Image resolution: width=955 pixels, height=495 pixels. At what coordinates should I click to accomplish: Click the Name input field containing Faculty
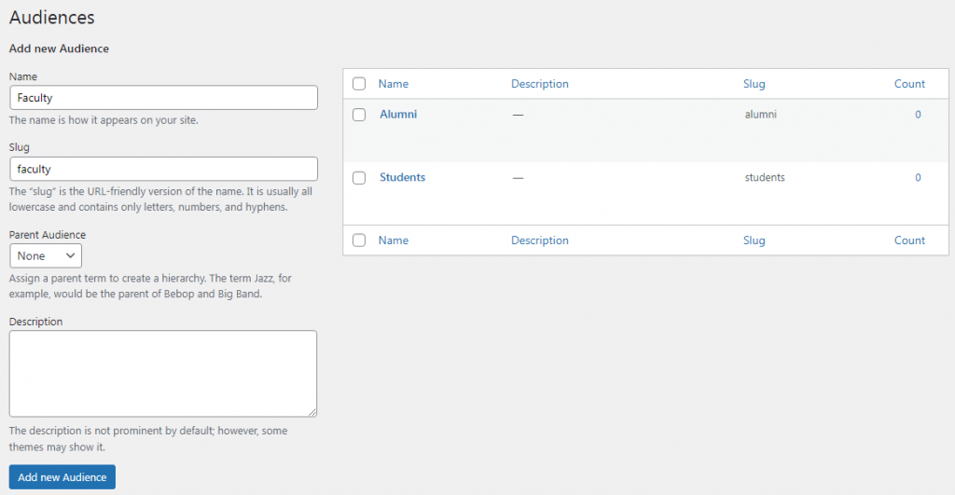click(164, 98)
